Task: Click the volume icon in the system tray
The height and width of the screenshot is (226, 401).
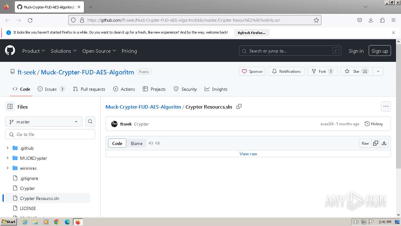Action: (x=356, y=222)
